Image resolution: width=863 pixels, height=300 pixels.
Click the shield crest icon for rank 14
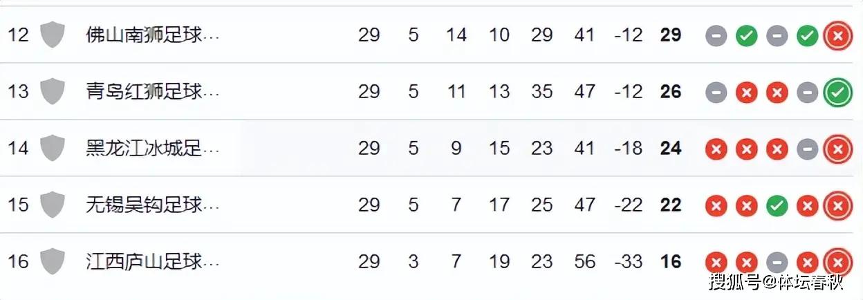(x=53, y=148)
